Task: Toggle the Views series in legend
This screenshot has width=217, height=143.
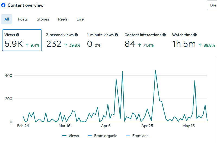Action: pyautogui.click(x=71, y=136)
